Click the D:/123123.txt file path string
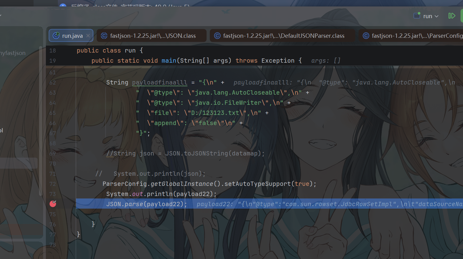Viewport: 463px width, 259px height. pyautogui.click(x=215, y=113)
